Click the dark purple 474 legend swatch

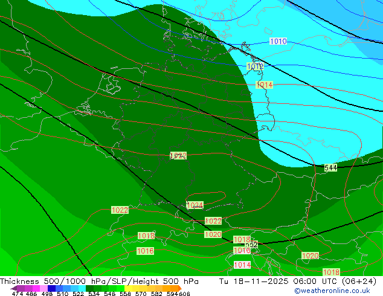(14, 288)
